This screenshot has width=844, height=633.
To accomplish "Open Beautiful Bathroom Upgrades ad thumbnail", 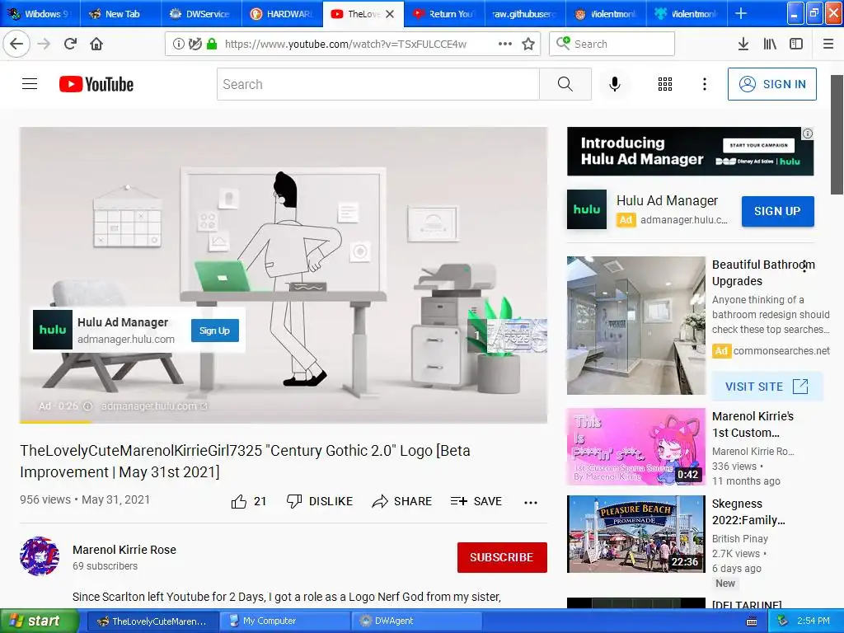I will (635, 326).
